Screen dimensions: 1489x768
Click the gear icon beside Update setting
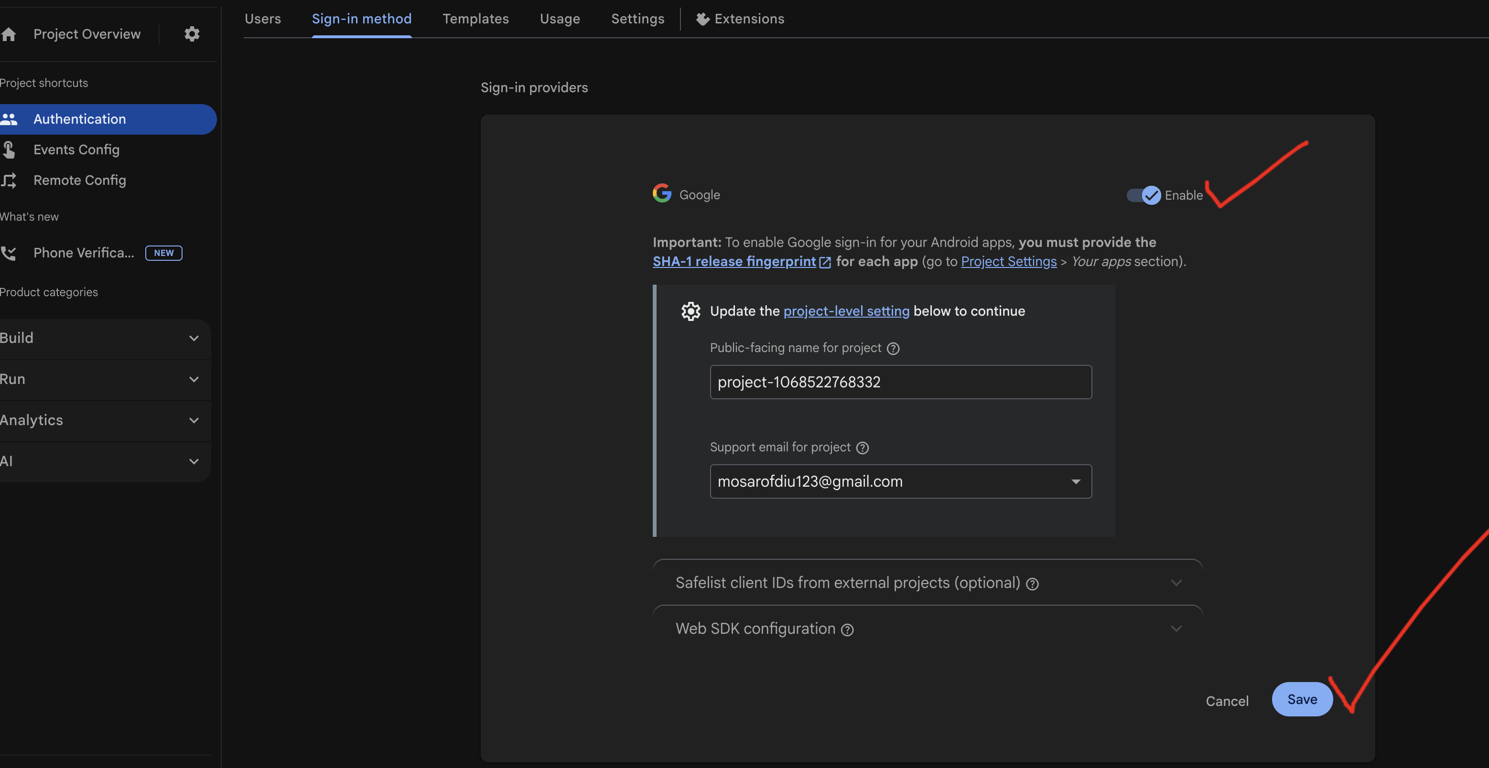pos(691,311)
